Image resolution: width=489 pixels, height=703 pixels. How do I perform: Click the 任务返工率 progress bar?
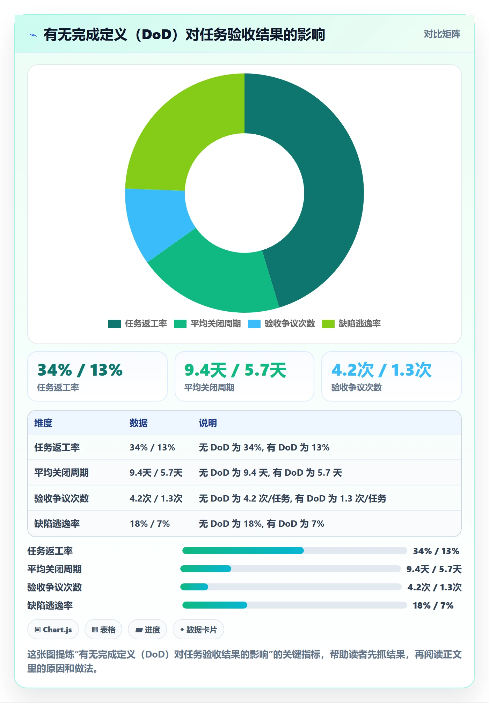tap(295, 551)
